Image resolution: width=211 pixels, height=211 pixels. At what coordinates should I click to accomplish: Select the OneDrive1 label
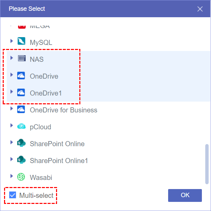(x=46, y=93)
